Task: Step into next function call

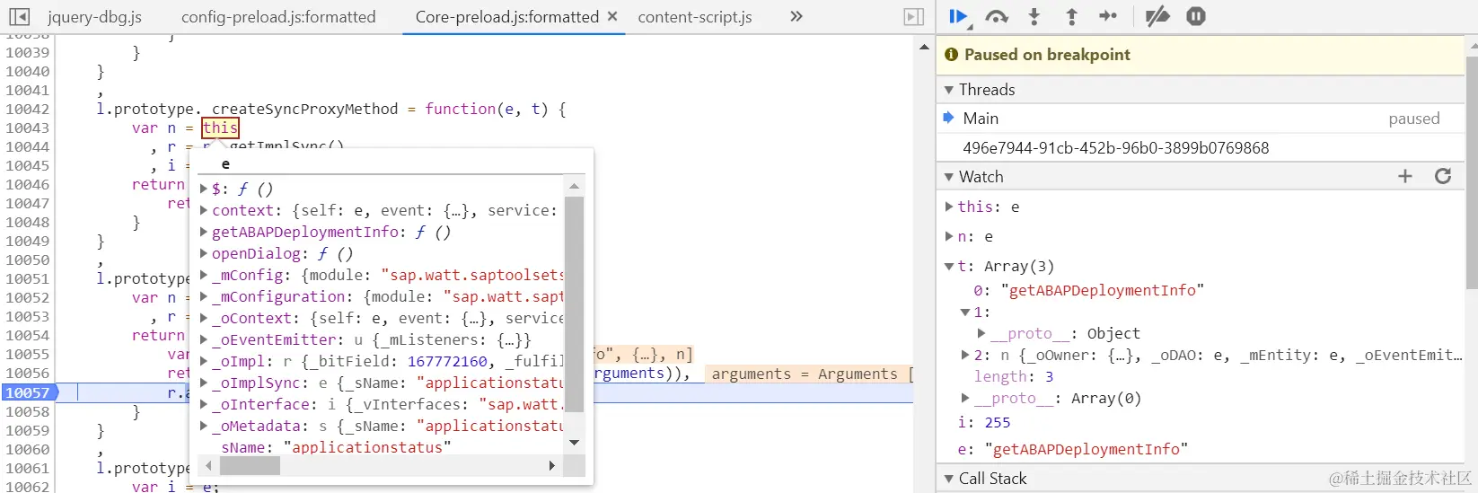Action: [x=1034, y=16]
